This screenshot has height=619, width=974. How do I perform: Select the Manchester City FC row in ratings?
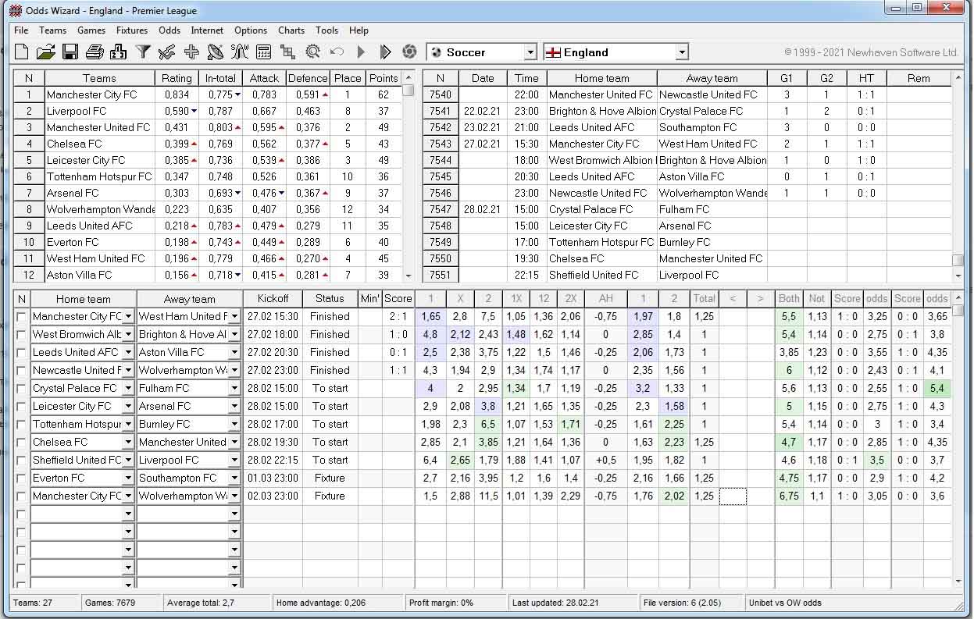pos(209,94)
